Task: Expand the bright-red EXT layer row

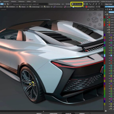Action: pyautogui.click(x=107, y=25)
